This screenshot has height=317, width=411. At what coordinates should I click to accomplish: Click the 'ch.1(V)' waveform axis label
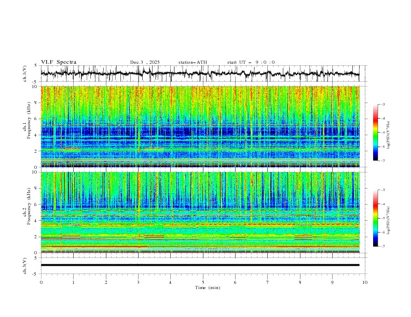25,74
